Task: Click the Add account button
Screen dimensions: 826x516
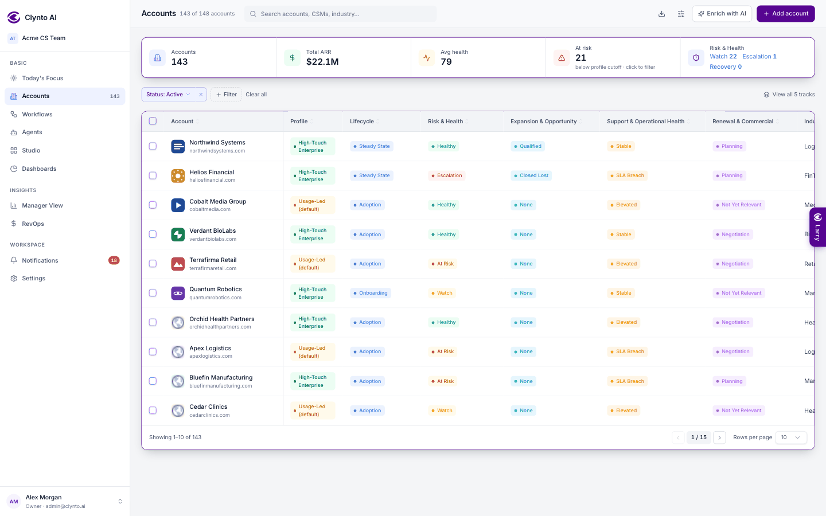Action: [786, 14]
